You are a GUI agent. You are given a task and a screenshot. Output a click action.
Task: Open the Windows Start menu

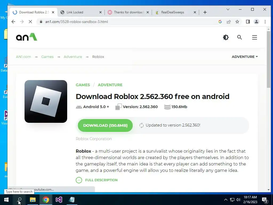6,200
